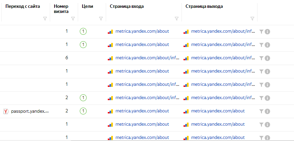Open exit page metrica.yandex.com/about in passport.yandex row
294x141 pixels.
coord(218,111)
